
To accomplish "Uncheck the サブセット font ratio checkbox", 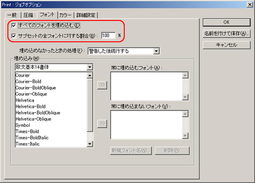I will 13,36.
